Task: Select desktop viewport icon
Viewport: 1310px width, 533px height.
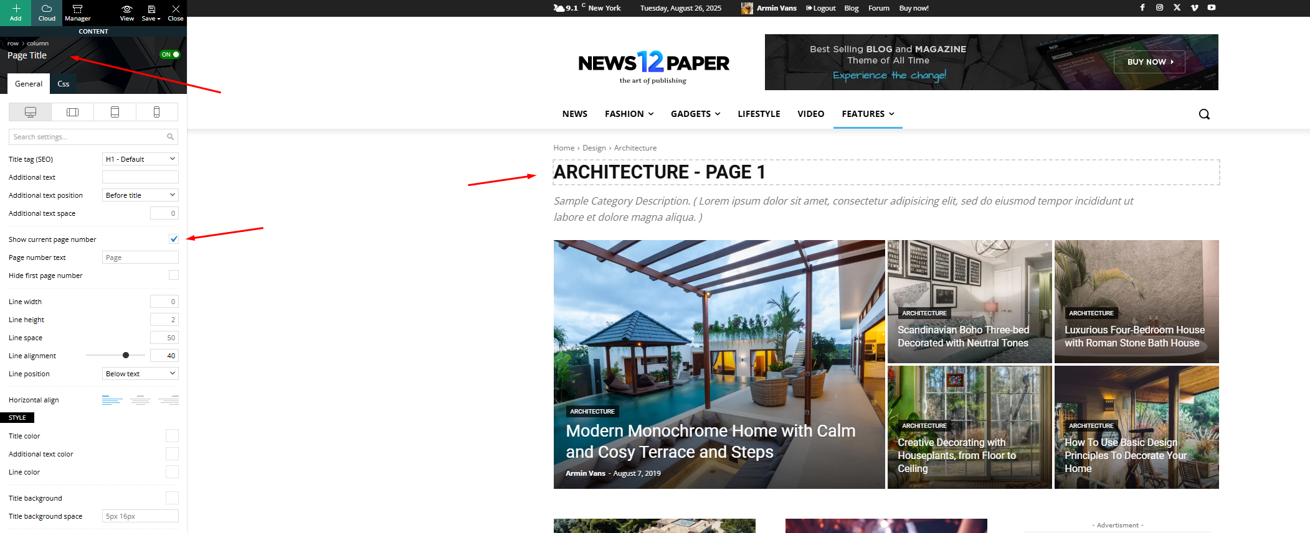Action: point(30,112)
